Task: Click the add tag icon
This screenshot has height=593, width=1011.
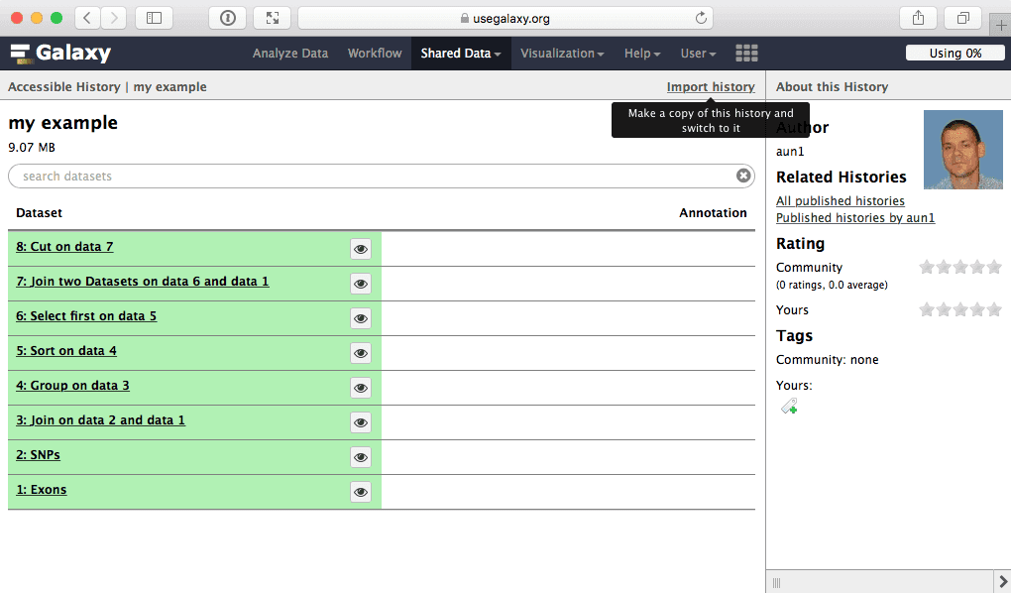Action: tap(789, 406)
